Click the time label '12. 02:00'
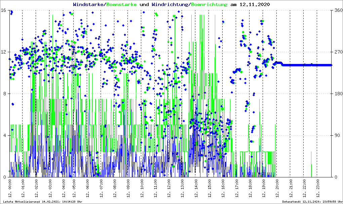Image resolution: width=343 pixels, height=204 pixels. pyautogui.click(x=36, y=188)
